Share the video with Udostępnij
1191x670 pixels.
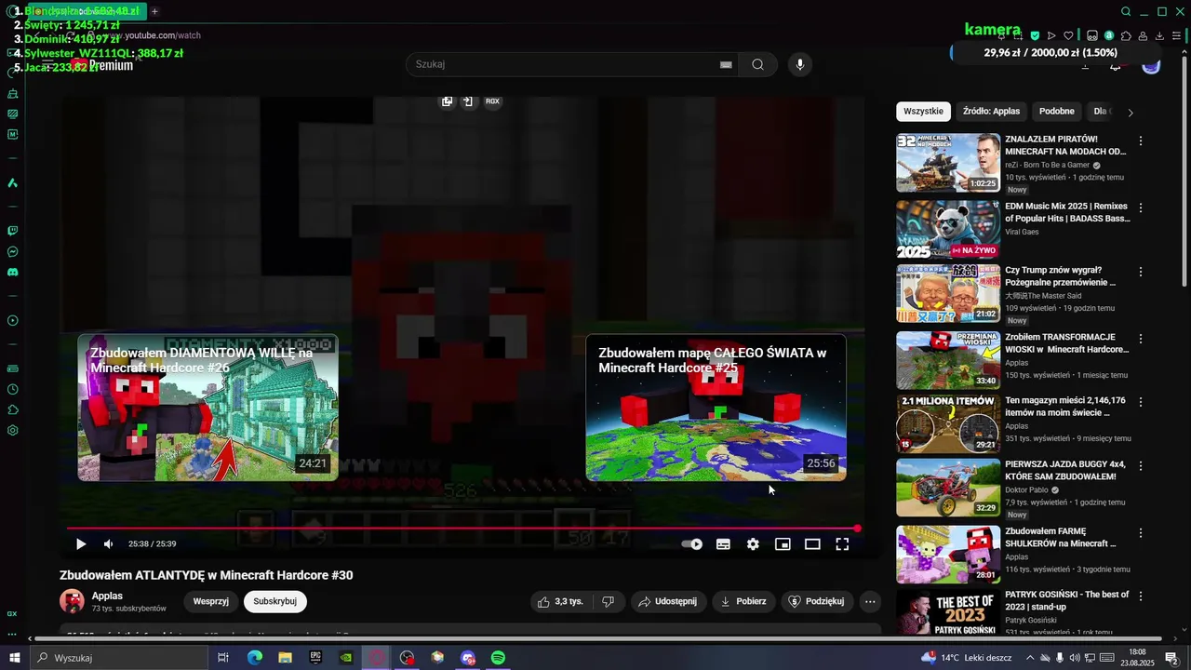(668, 602)
